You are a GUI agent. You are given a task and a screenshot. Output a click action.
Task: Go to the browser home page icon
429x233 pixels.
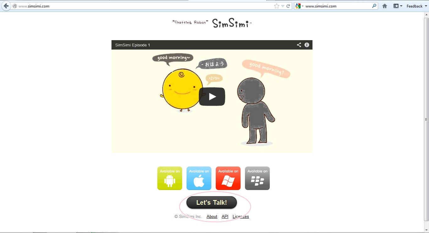pyautogui.click(x=385, y=6)
